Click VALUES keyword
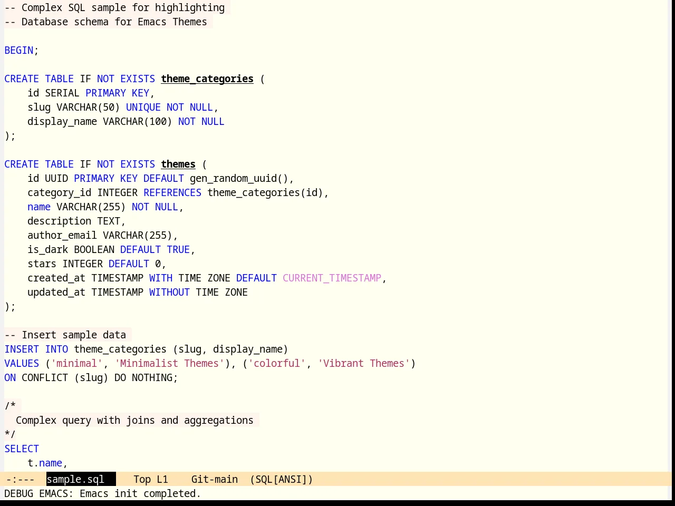 [22, 363]
